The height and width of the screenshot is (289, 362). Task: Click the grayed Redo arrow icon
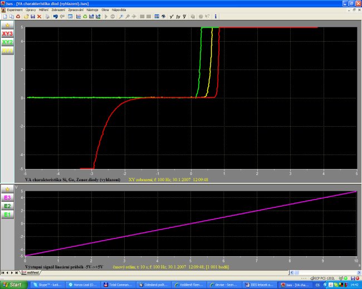[62, 17]
